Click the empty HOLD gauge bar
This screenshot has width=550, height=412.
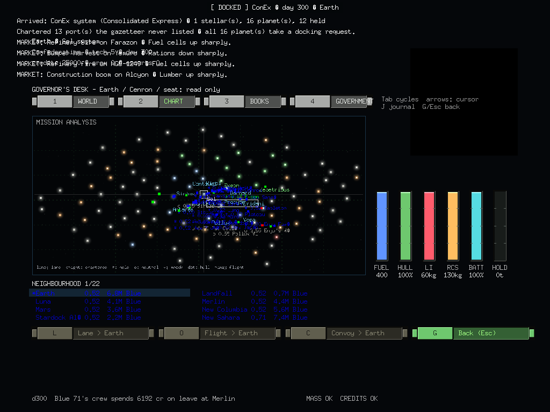pyautogui.click(x=500, y=226)
